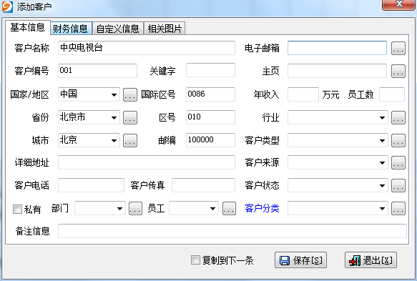Switch to the 财务信息 tab

71,29
